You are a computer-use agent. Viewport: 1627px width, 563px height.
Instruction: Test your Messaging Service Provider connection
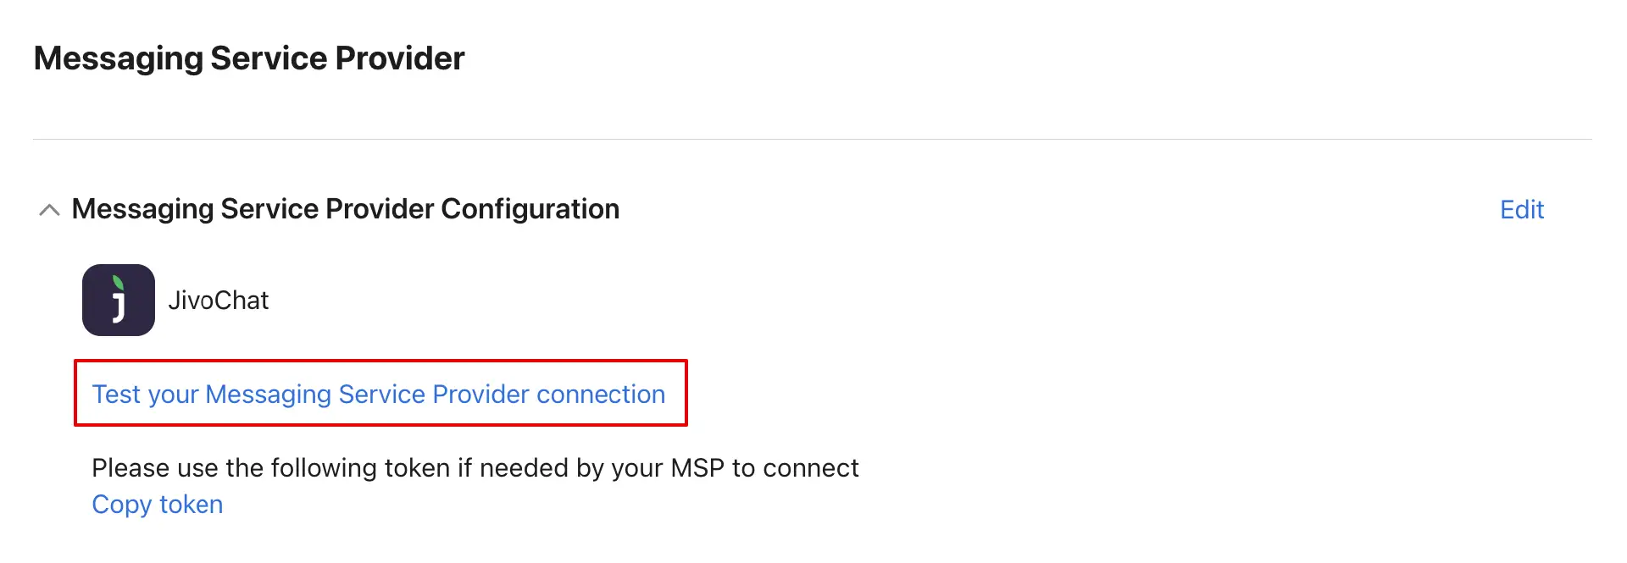coord(378,395)
